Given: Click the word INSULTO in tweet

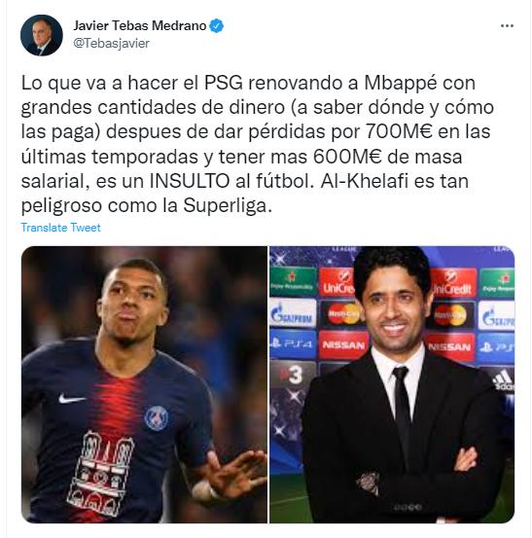Looking at the screenshot, I should tap(190, 181).
